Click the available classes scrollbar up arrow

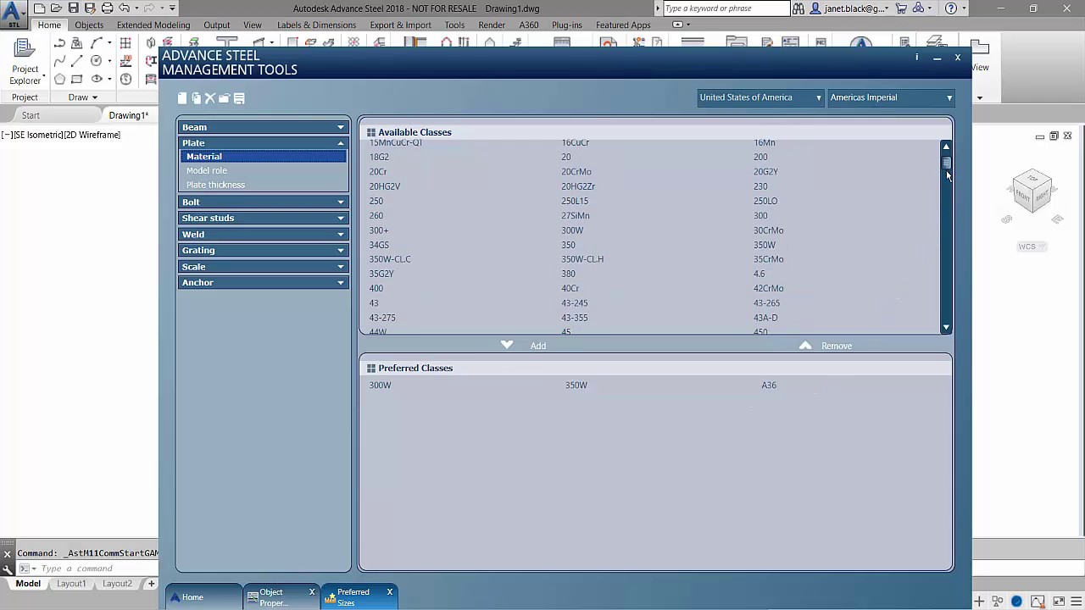click(946, 147)
